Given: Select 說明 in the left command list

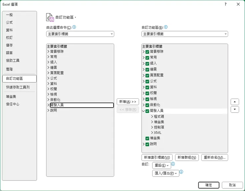Looking at the screenshot, I should (54, 110).
